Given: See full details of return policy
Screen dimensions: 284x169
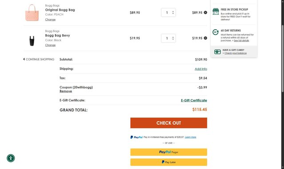Looking at the screenshot, I should (241, 40).
